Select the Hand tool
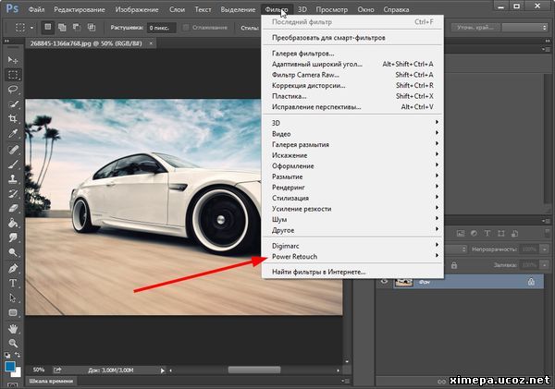The image size is (555, 389). click(x=13, y=327)
